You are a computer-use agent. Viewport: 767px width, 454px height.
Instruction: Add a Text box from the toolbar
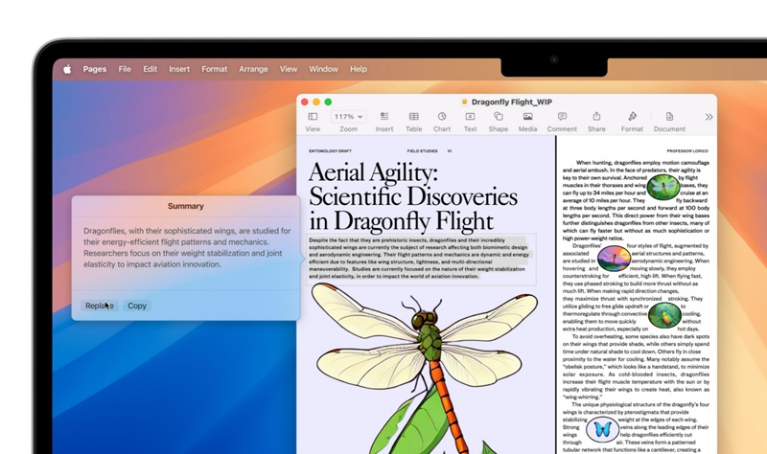(470, 116)
